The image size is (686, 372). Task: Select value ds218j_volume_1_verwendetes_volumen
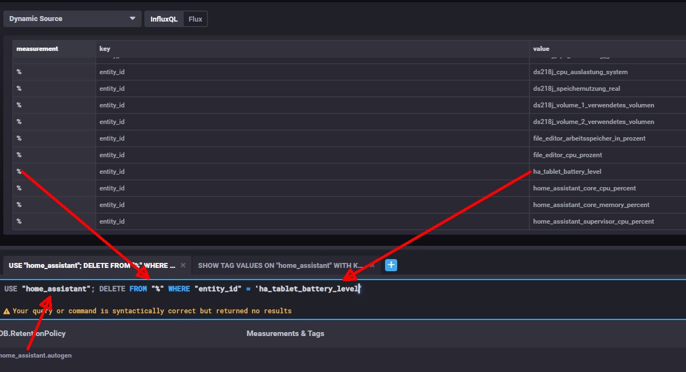point(594,105)
